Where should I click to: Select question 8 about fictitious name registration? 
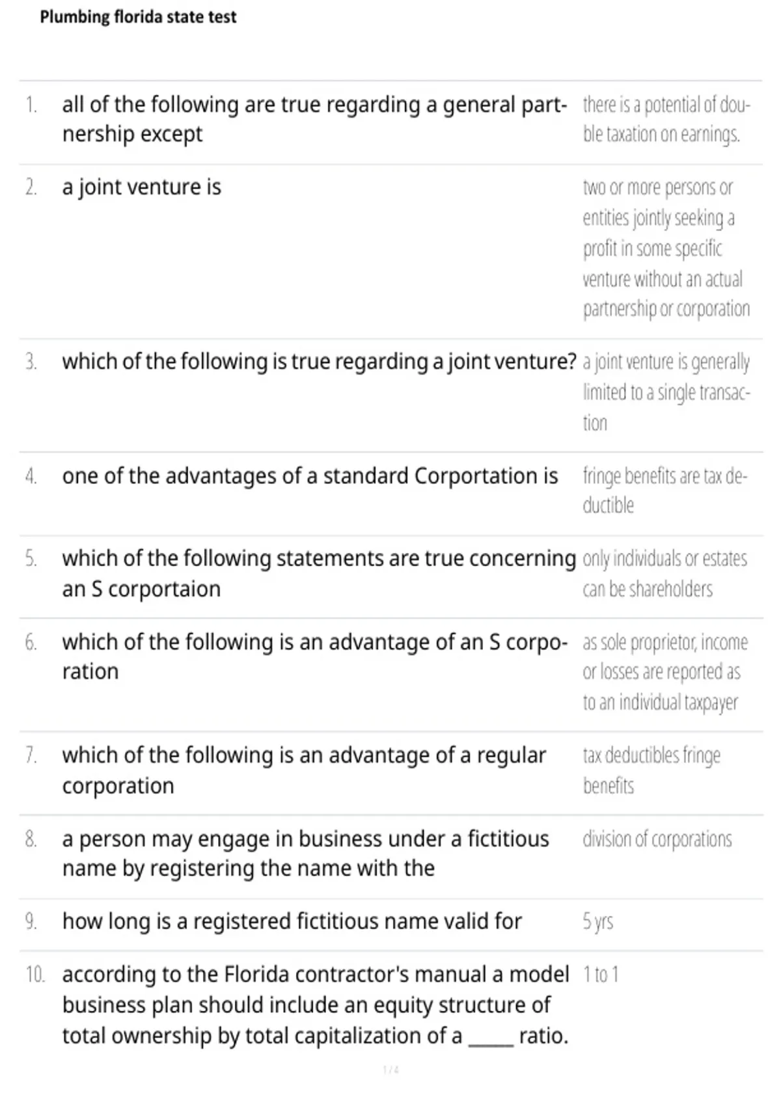305,853
